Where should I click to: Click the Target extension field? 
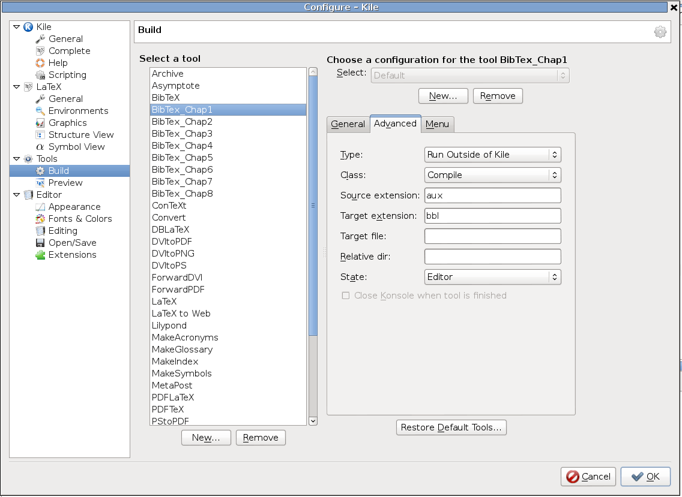click(493, 216)
